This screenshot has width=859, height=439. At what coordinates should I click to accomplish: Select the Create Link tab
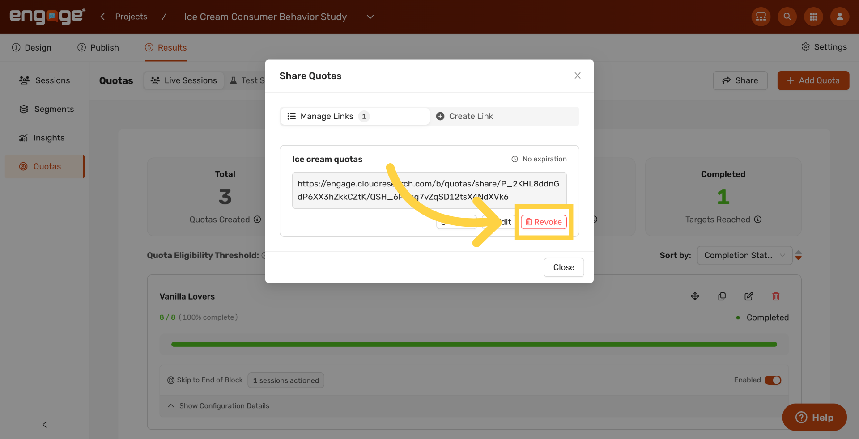[x=504, y=116]
